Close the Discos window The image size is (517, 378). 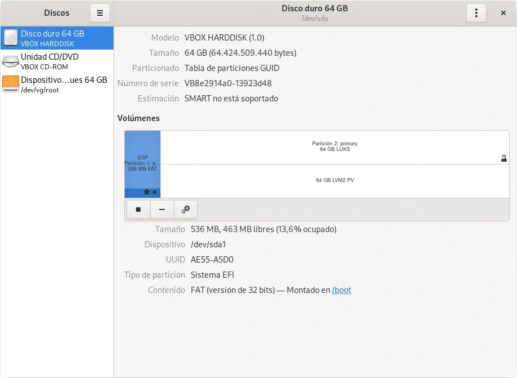503,13
